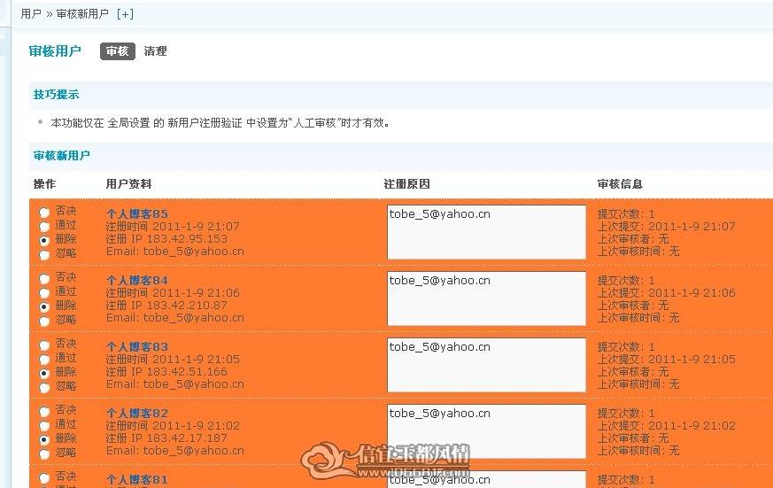The width and height of the screenshot is (773, 488).
Task: Open the 个人博客83 user link
Action: pyautogui.click(x=137, y=347)
